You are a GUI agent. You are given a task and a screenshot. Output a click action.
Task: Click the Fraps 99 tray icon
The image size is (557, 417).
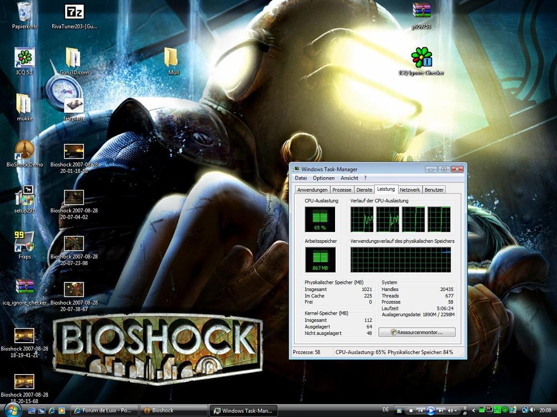(489, 410)
